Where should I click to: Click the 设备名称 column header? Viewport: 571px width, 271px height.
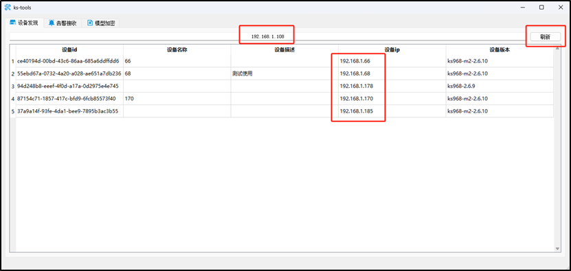pyautogui.click(x=177, y=50)
